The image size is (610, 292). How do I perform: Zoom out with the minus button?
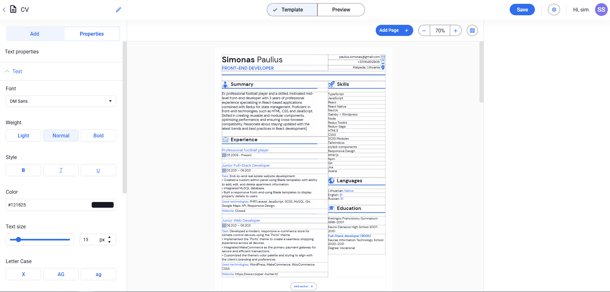click(424, 31)
